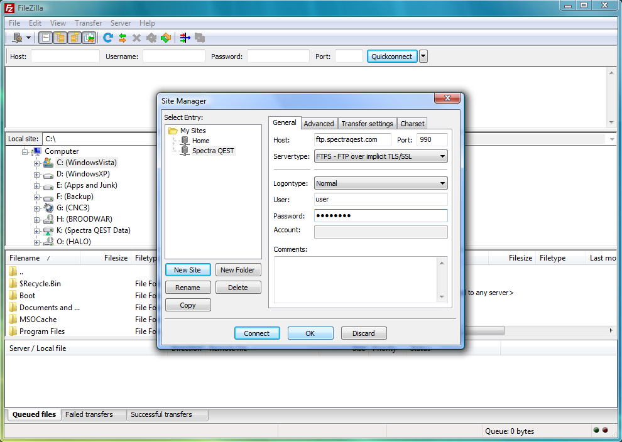Viewport: 622px width, 442px height.
Task: Toggle the message log display
Action: click(46, 38)
